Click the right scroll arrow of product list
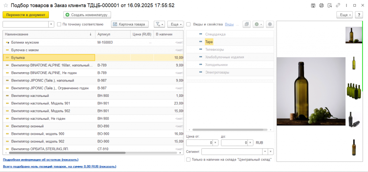368x172 pixels. (x=180, y=153)
